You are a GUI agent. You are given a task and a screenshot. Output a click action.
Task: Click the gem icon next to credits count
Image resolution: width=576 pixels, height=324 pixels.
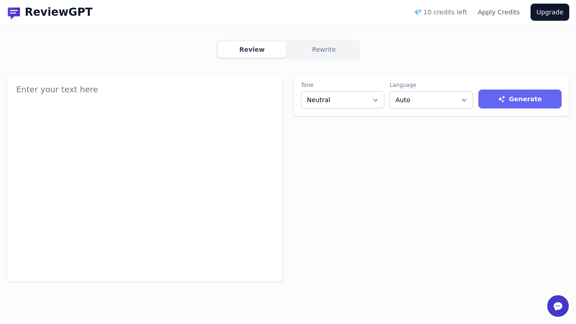tap(418, 12)
